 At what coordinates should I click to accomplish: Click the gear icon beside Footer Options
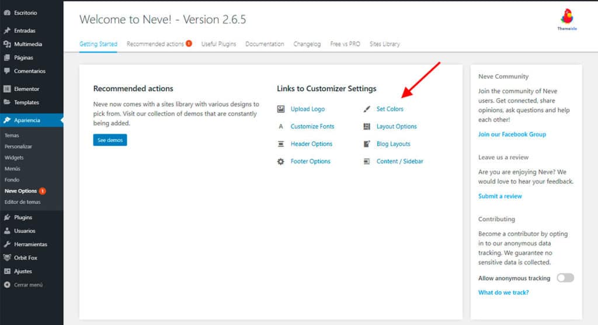pyautogui.click(x=281, y=162)
